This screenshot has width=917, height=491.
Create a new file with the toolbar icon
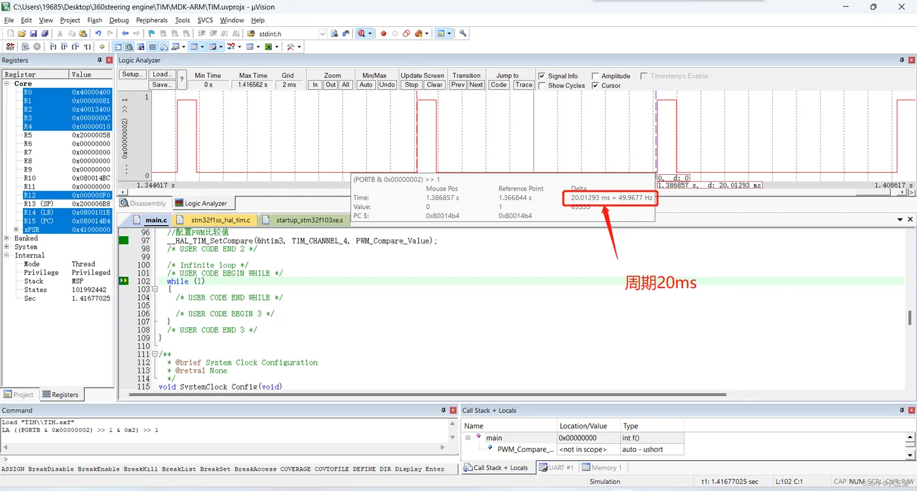click(x=10, y=33)
